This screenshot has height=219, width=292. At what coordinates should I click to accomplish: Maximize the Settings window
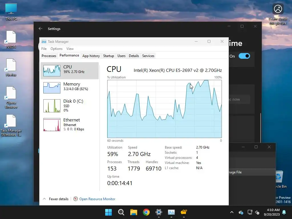[x=242, y=26]
